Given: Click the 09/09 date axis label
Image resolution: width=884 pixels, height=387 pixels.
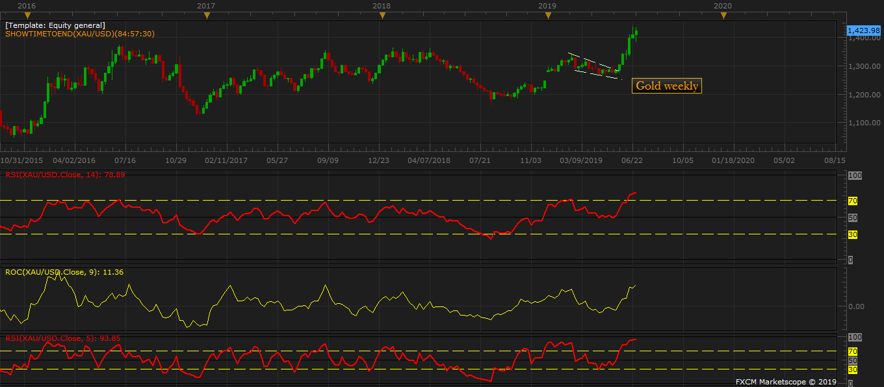Looking at the screenshot, I should (x=328, y=160).
